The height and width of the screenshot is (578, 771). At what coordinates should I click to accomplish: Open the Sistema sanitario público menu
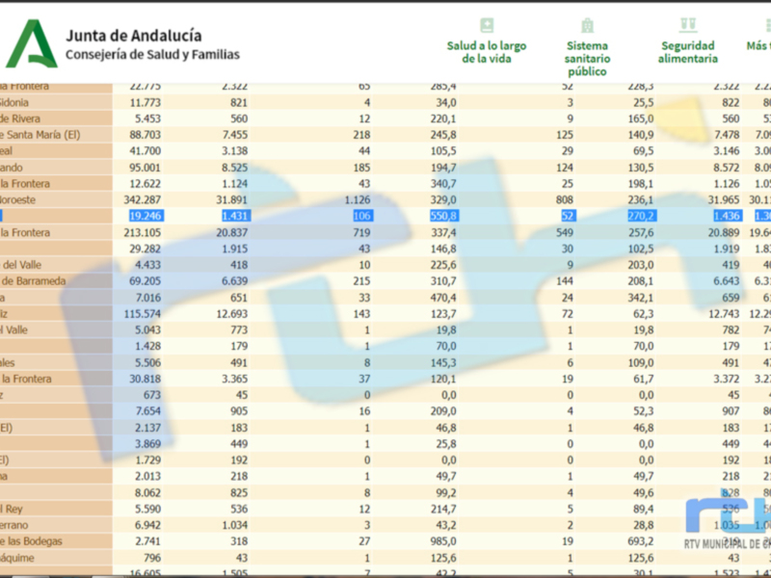pyautogui.click(x=587, y=58)
